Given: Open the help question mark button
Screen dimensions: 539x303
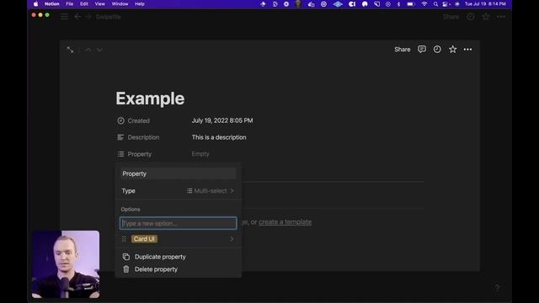Looking at the screenshot, I should coord(497,288).
